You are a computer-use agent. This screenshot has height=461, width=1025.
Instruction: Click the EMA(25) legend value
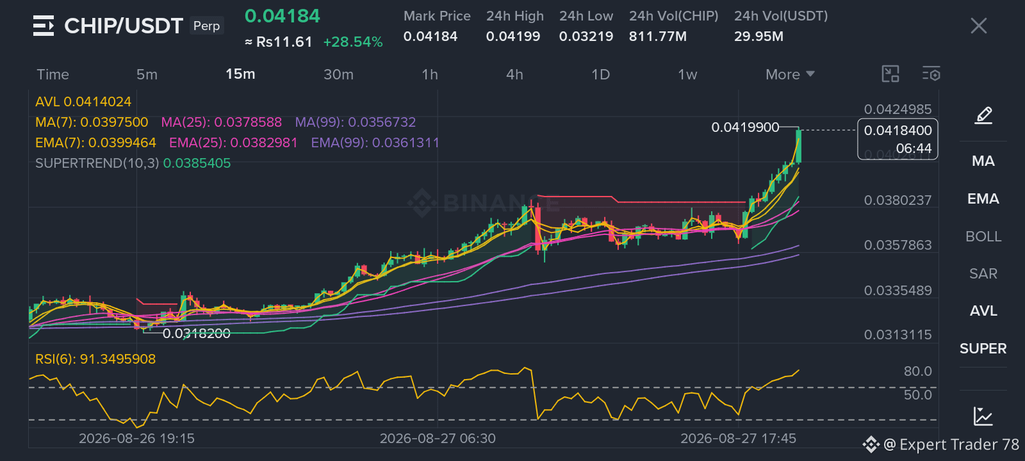[x=234, y=143]
